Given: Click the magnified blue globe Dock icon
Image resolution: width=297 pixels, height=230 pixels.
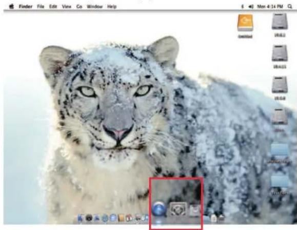Looking at the screenshot, I should point(160,209).
